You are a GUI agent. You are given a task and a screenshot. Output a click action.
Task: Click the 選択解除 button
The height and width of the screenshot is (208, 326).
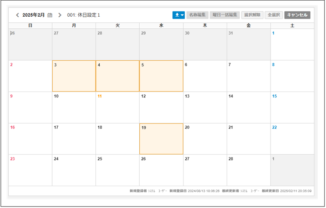point(252,15)
